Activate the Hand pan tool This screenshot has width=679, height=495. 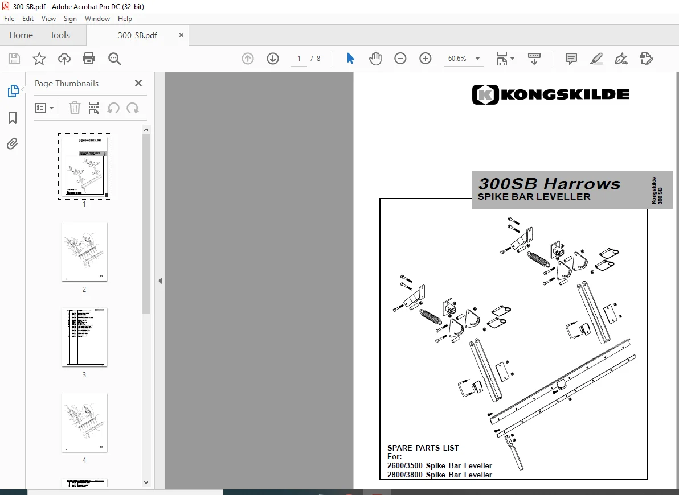pyautogui.click(x=375, y=59)
